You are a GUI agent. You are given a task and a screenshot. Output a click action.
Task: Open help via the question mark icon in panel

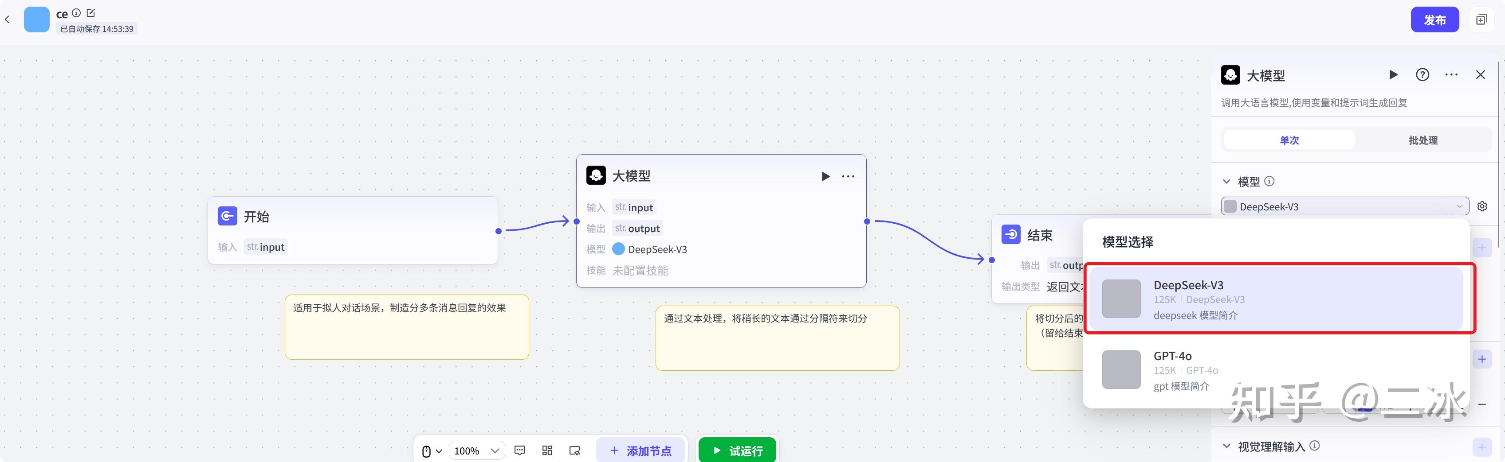point(1422,75)
